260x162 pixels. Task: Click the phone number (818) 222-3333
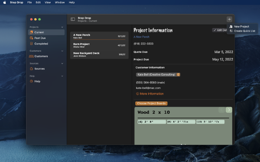pyautogui.click(x=143, y=44)
